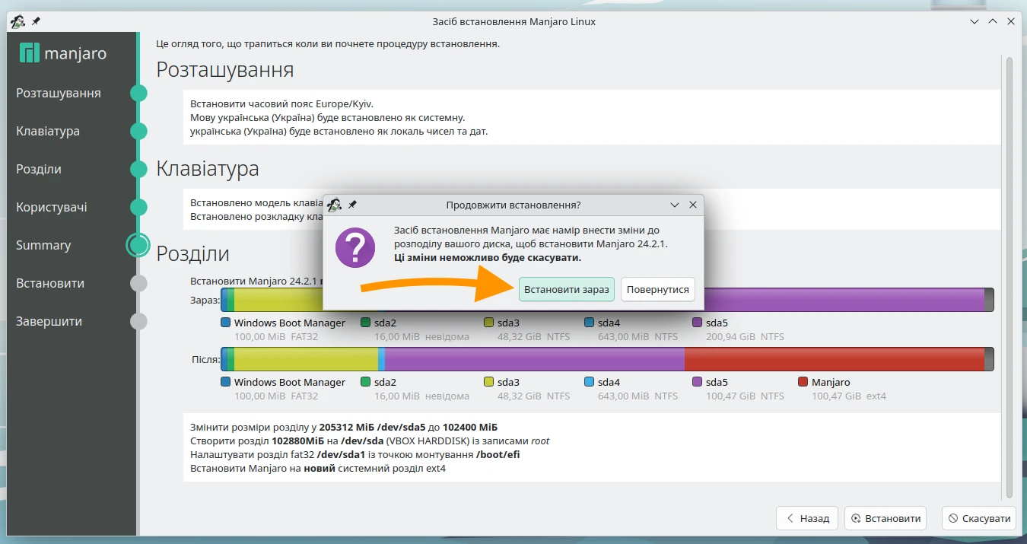
Task: Go back with the "Назад" button
Action: tap(807, 518)
